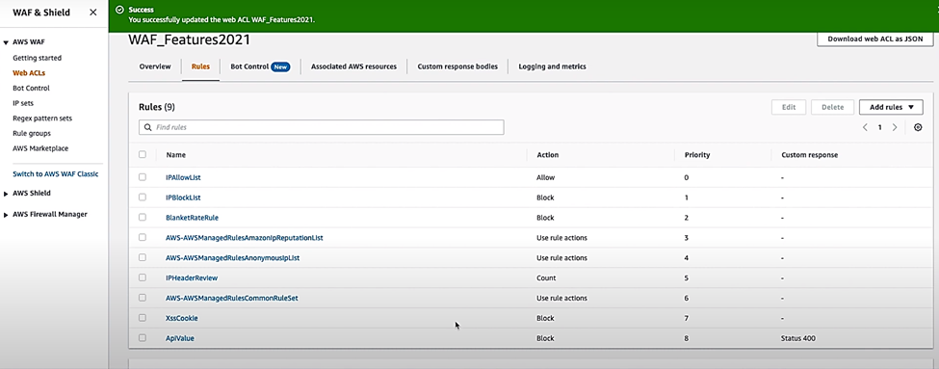Image resolution: width=939 pixels, height=369 pixels.
Task: Expand the AWS Shield sidebar section
Action: pyautogui.click(x=6, y=194)
